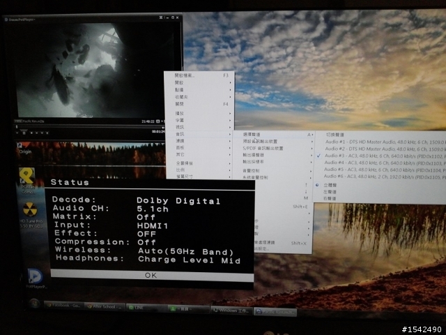Click the Pacific Rim filename label
This screenshot has height=335, width=446.
tap(33, 121)
